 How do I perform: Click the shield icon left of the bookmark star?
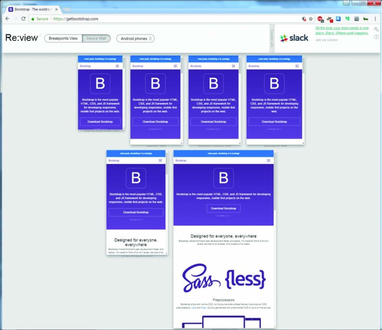coord(304,19)
